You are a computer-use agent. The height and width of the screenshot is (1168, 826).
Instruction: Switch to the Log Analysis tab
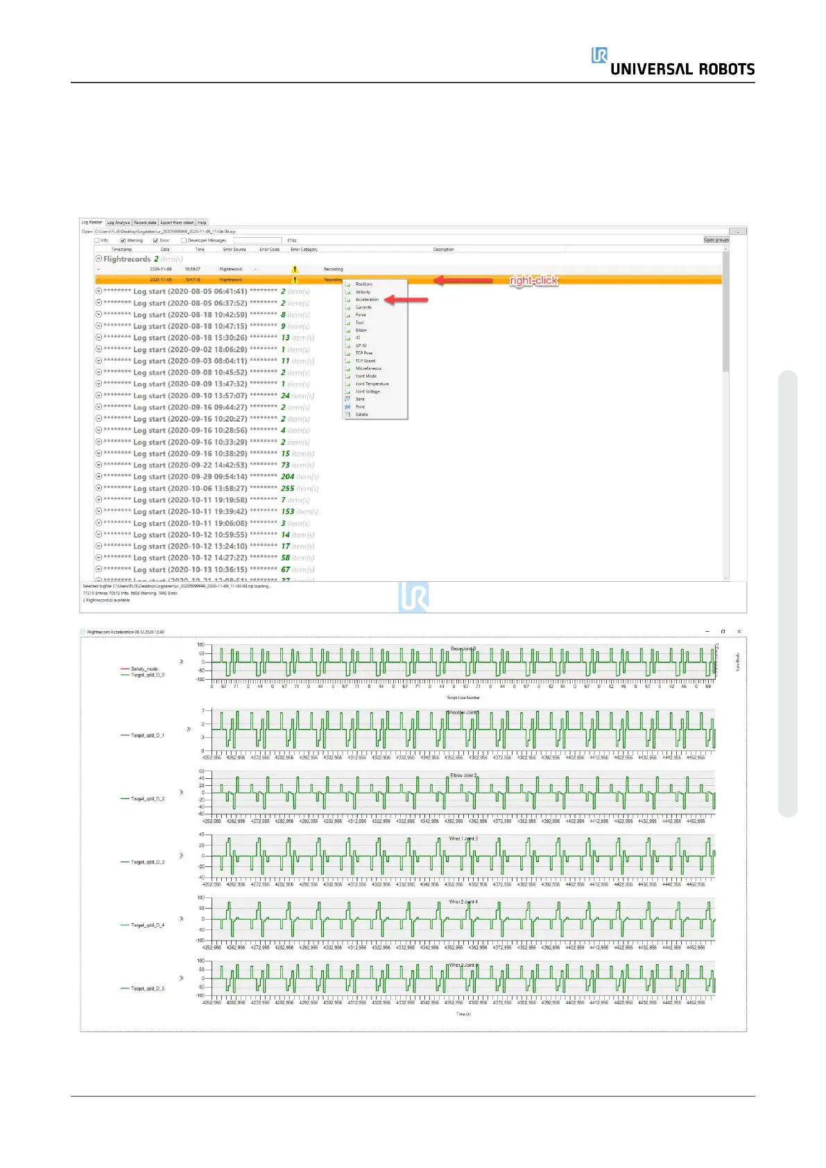[x=119, y=223]
